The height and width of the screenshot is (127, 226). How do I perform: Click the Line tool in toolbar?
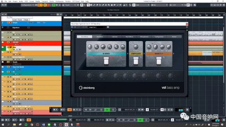(118, 5)
